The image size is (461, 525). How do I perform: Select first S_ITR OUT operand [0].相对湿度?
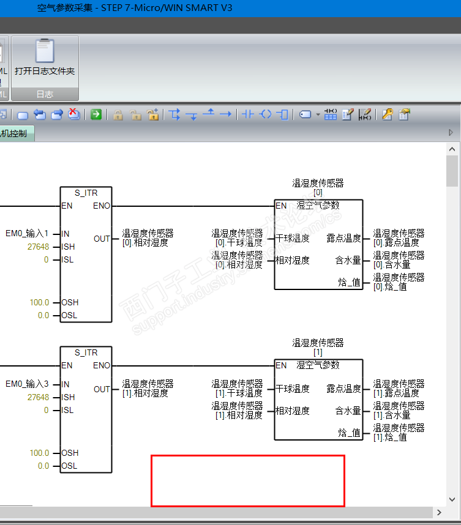pyautogui.click(x=148, y=238)
